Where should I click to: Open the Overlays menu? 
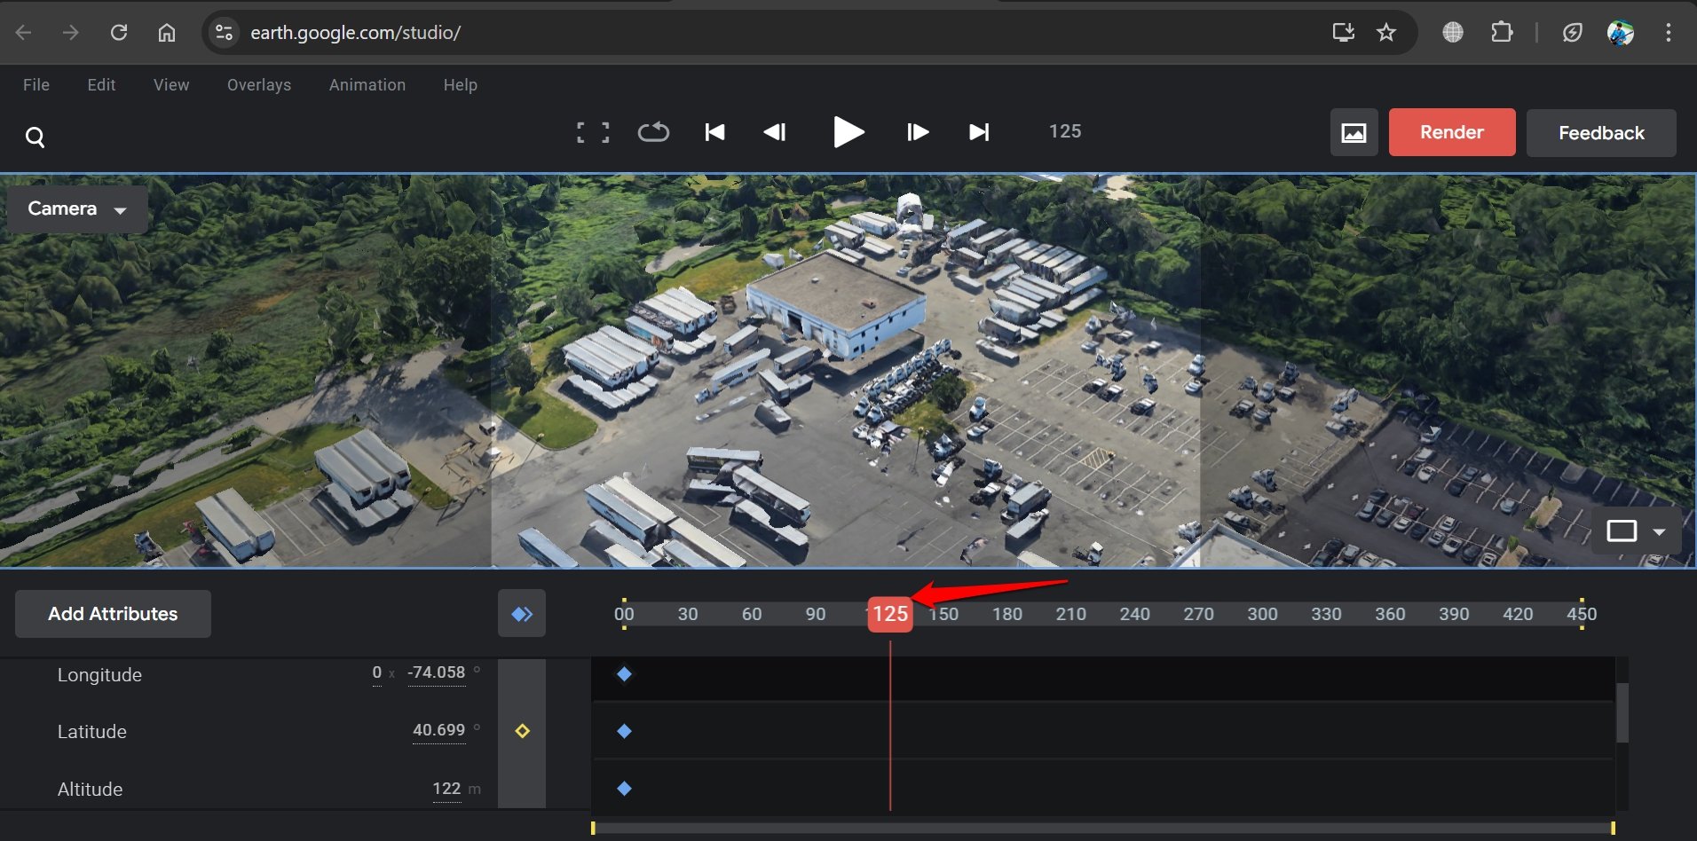pyautogui.click(x=259, y=85)
